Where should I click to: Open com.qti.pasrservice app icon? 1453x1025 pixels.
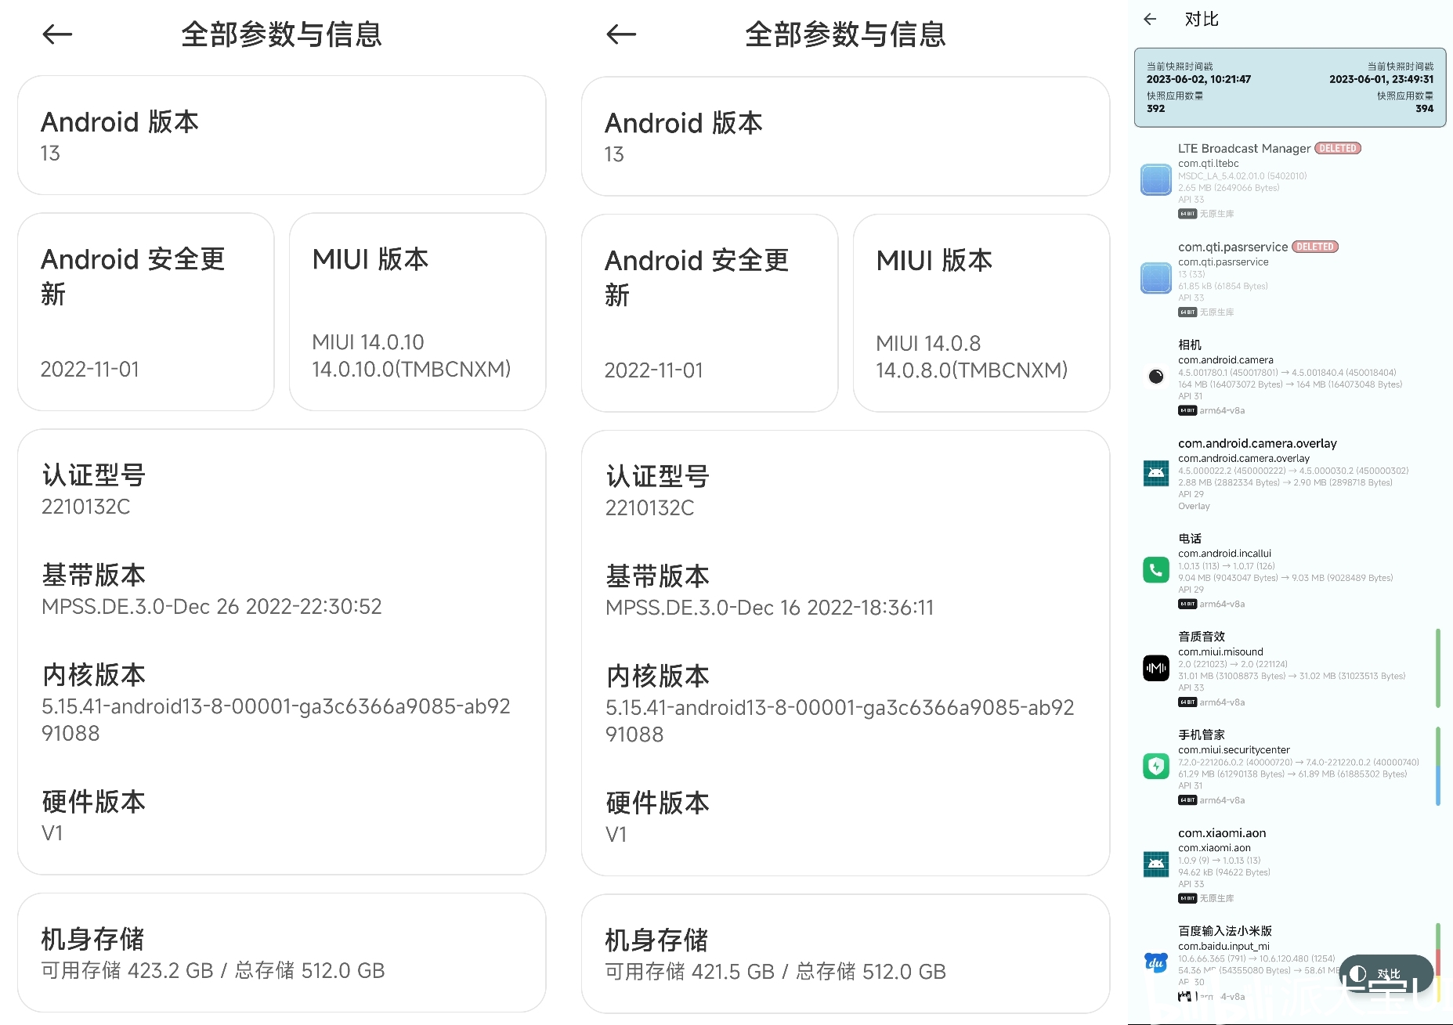[x=1156, y=278]
